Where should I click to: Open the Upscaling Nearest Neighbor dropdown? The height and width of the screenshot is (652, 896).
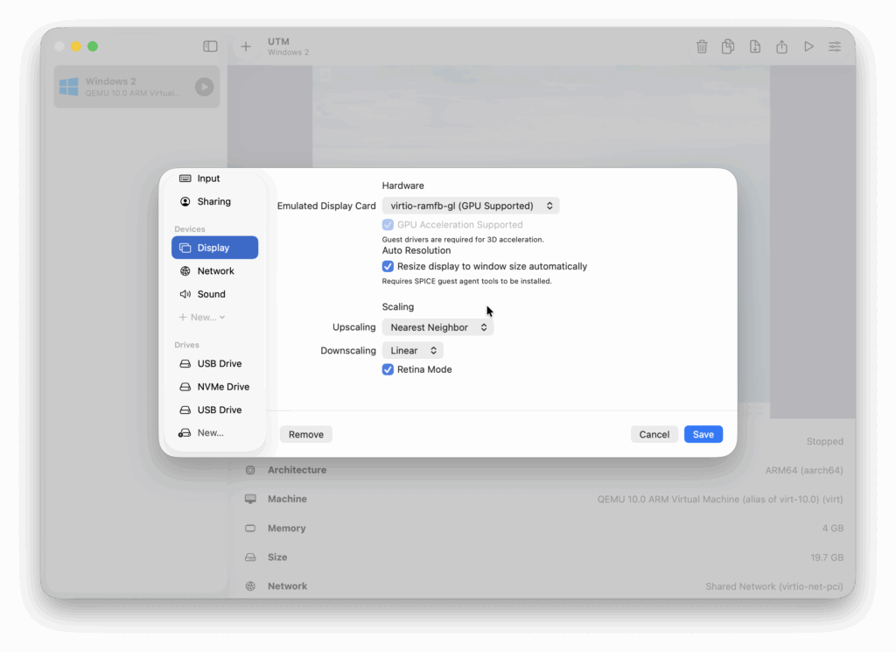click(437, 327)
